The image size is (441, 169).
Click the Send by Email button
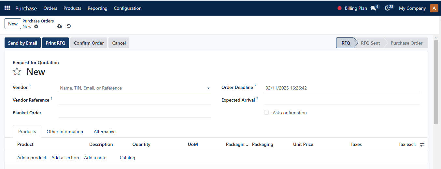point(22,43)
